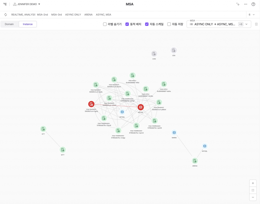260x204 pixels.
Task: Zoom out with the minus button
Action: (253, 197)
